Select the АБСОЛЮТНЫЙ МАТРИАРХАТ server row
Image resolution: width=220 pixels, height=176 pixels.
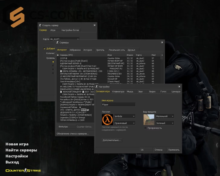pos(109,76)
